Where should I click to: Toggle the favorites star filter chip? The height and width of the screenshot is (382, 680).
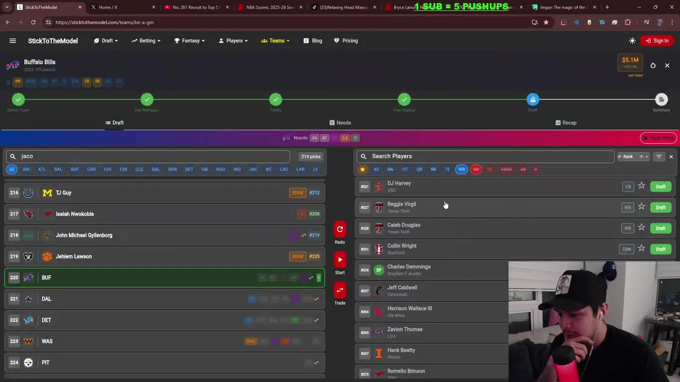362,169
